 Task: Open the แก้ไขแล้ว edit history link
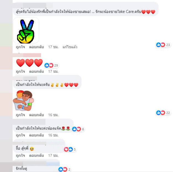pos(70,47)
